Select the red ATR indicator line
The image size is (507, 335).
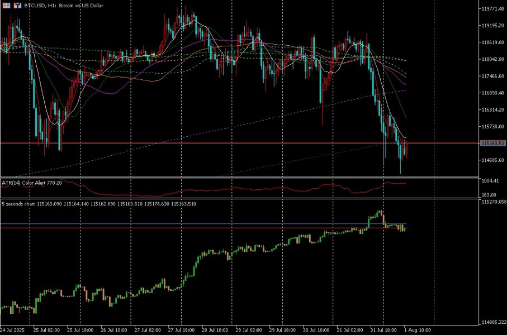203,190
